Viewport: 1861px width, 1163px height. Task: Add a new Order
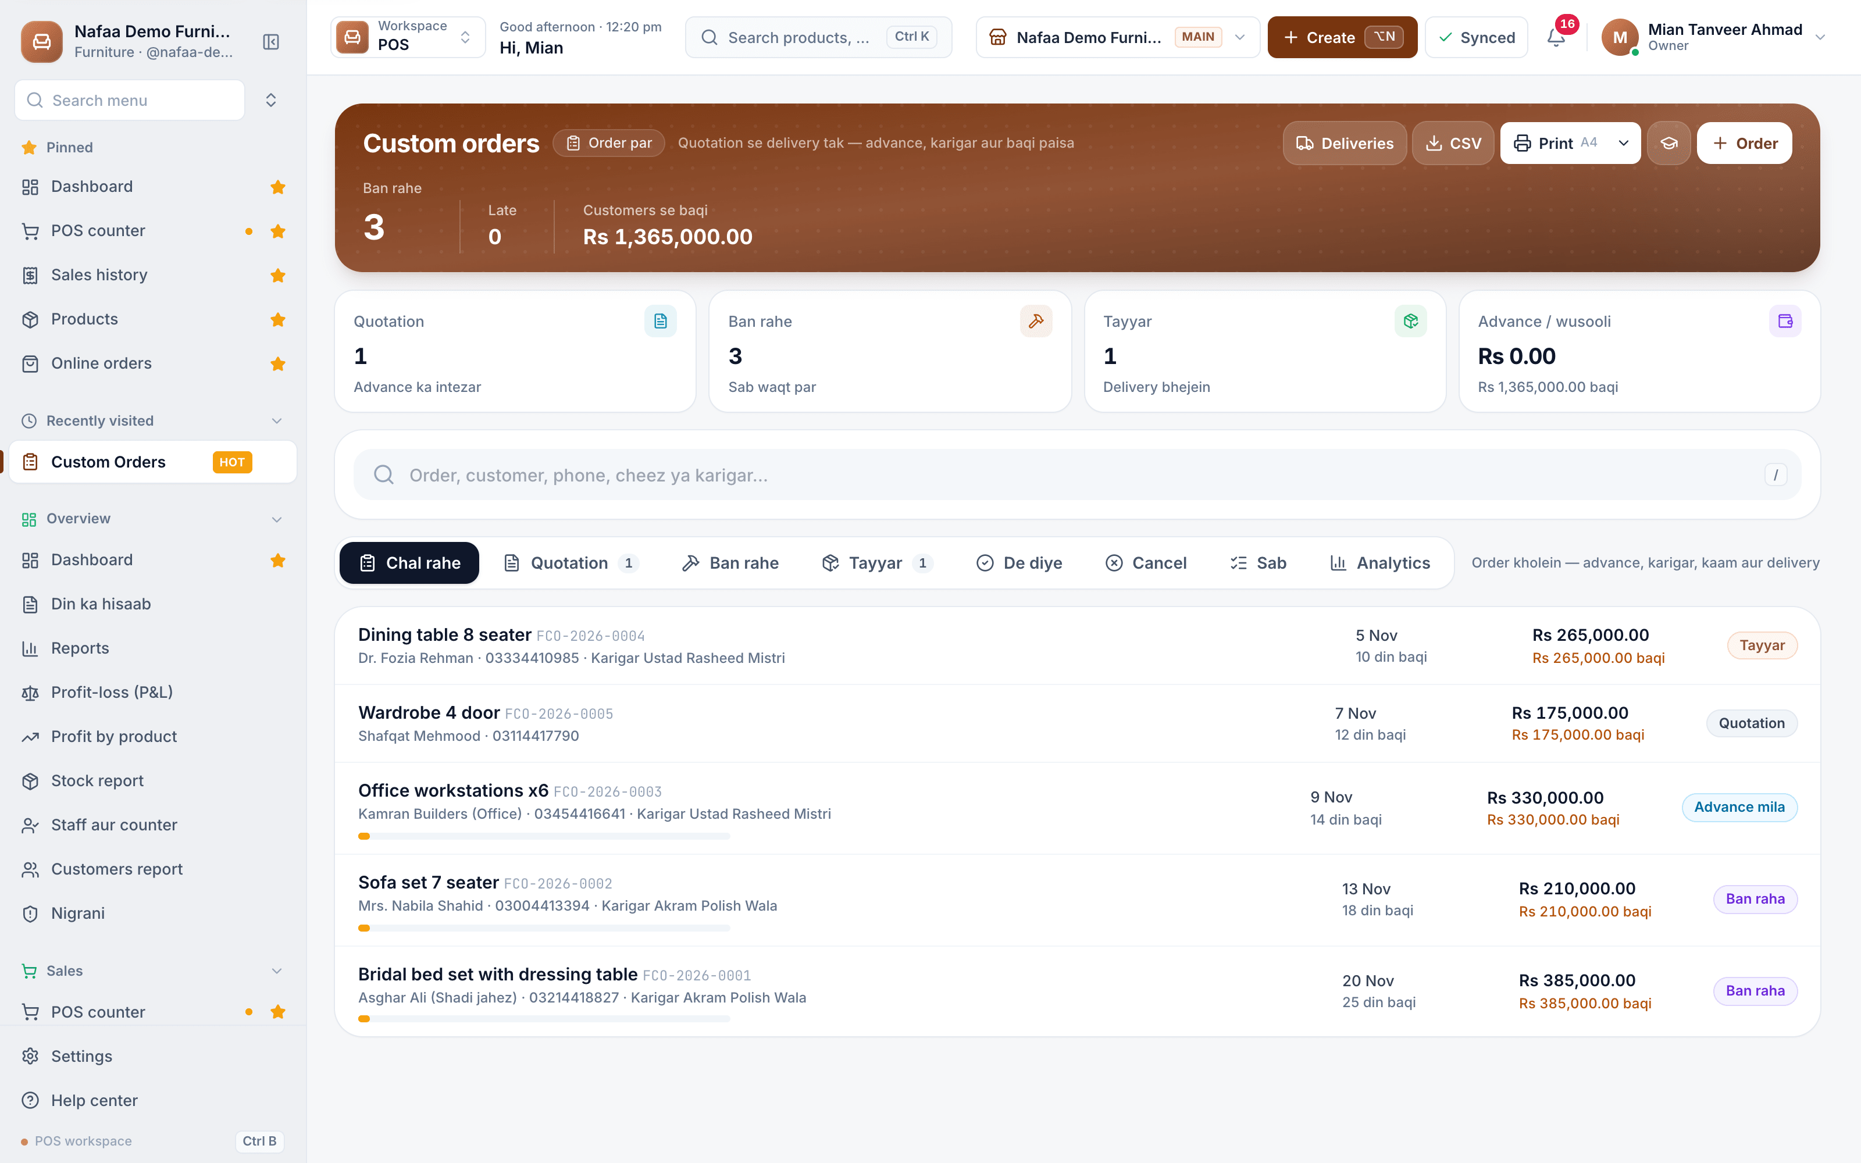click(1744, 143)
